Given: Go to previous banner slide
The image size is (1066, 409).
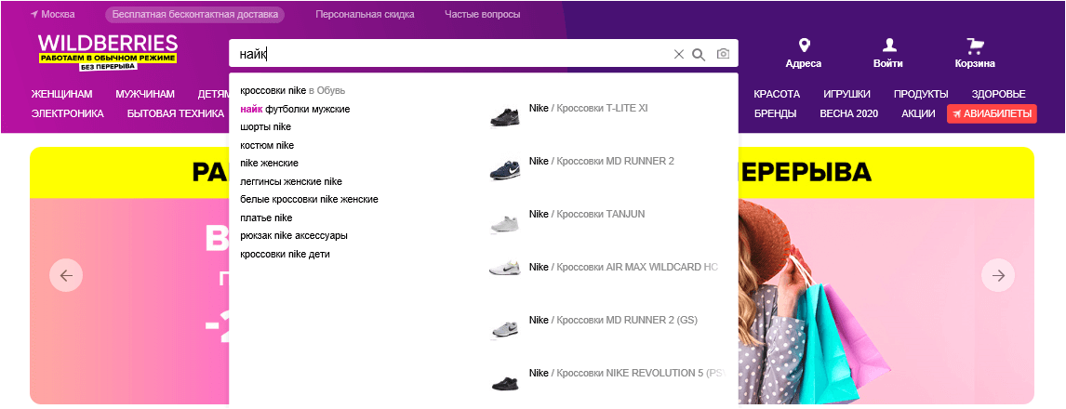Looking at the screenshot, I should pyautogui.click(x=66, y=275).
